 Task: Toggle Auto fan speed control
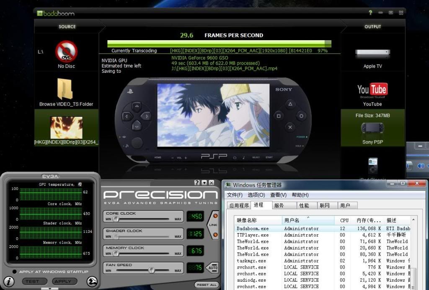click(214, 268)
